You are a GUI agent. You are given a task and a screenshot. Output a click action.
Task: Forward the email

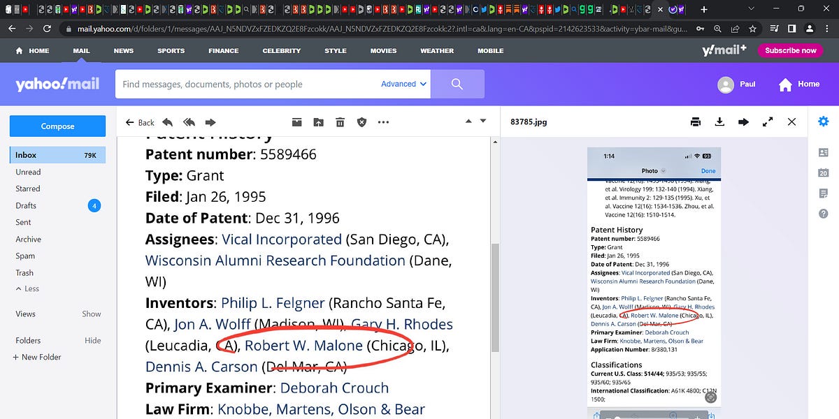210,122
